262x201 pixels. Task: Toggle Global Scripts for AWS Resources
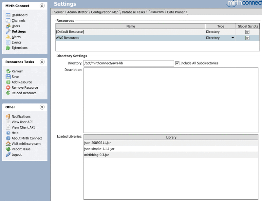coord(247,38)
